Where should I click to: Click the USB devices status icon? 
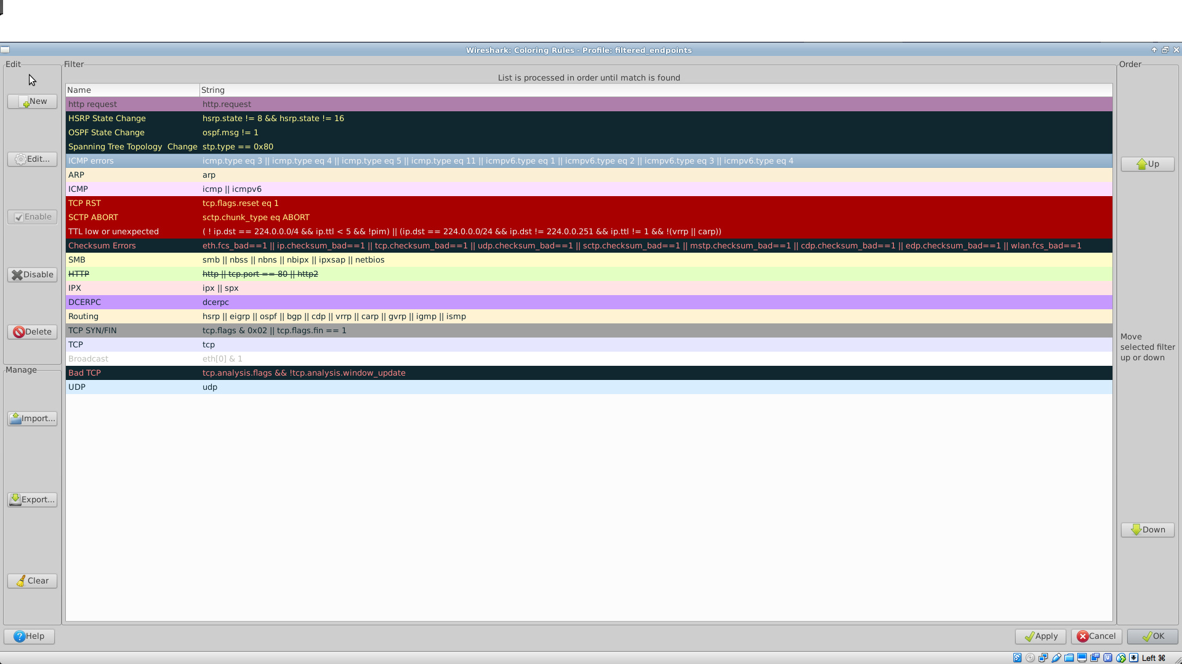point(1056,657)
